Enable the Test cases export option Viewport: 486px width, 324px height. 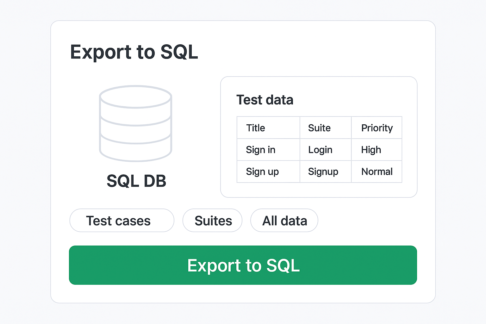(x=121, y=221)
